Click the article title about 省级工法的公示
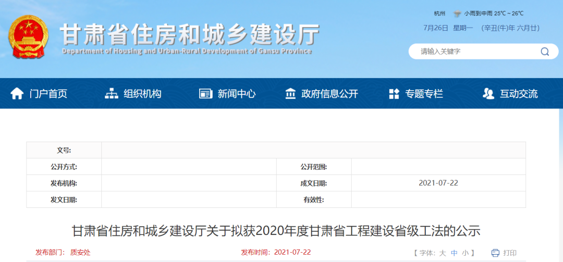Viewport: 563px width, 262px height. 275,231
